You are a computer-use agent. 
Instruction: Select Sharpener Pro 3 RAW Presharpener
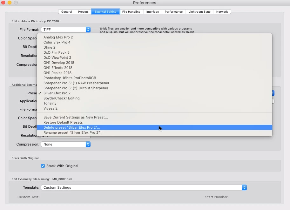coord(154,83)
